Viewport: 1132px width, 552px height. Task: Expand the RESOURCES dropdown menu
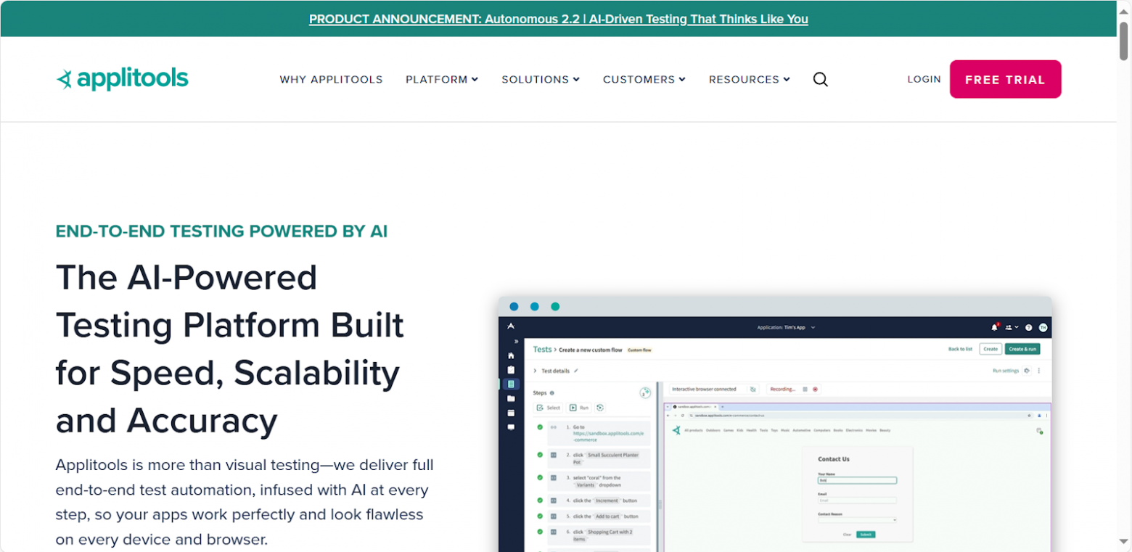tap(750, 80)
